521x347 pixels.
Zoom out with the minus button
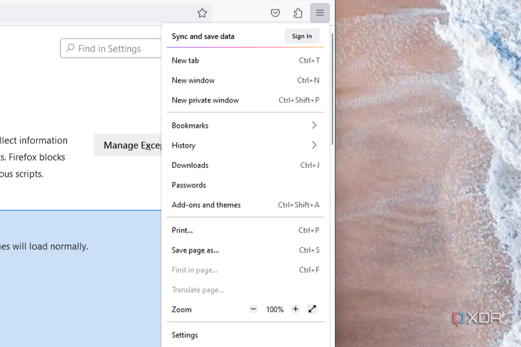pos(253,309)
